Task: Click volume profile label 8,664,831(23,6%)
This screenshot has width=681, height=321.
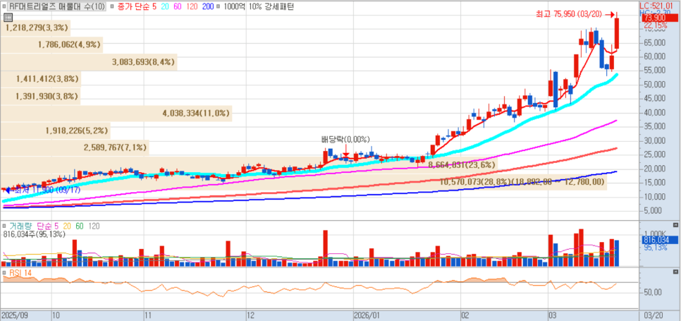Action: pyautogui.click(x=462, y=164)
